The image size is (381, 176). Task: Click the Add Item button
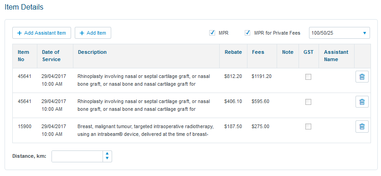[x=93, y=33]
